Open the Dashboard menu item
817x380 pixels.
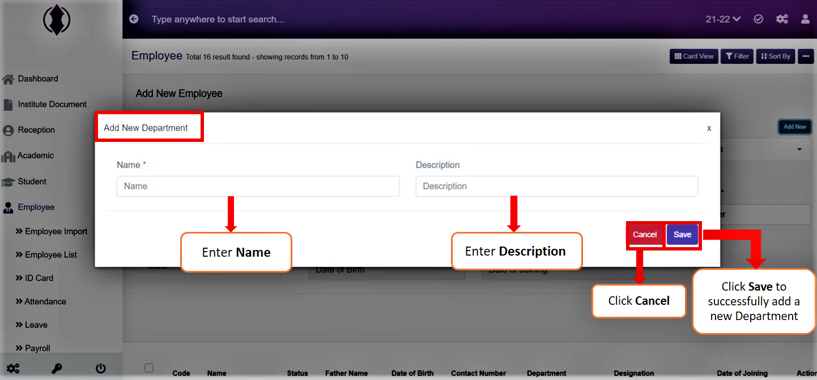pyautogui.click(x=38, y=79)
